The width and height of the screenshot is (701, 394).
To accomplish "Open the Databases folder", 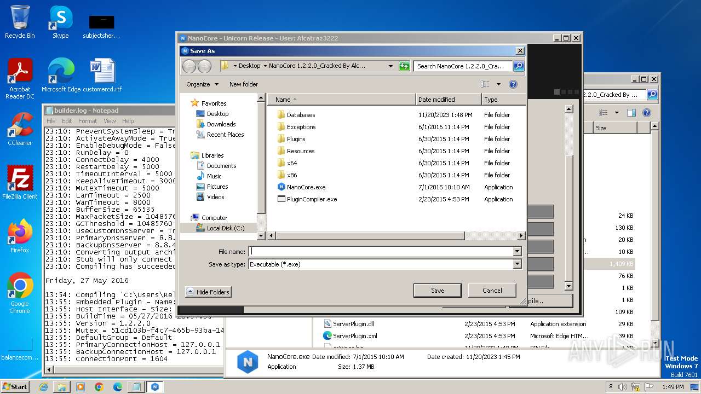I will [x=301, y=115].
